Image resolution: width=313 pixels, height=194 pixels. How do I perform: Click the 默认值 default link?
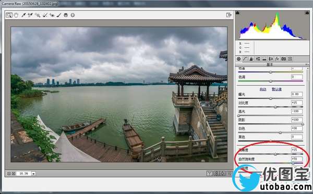click(276, 89)
